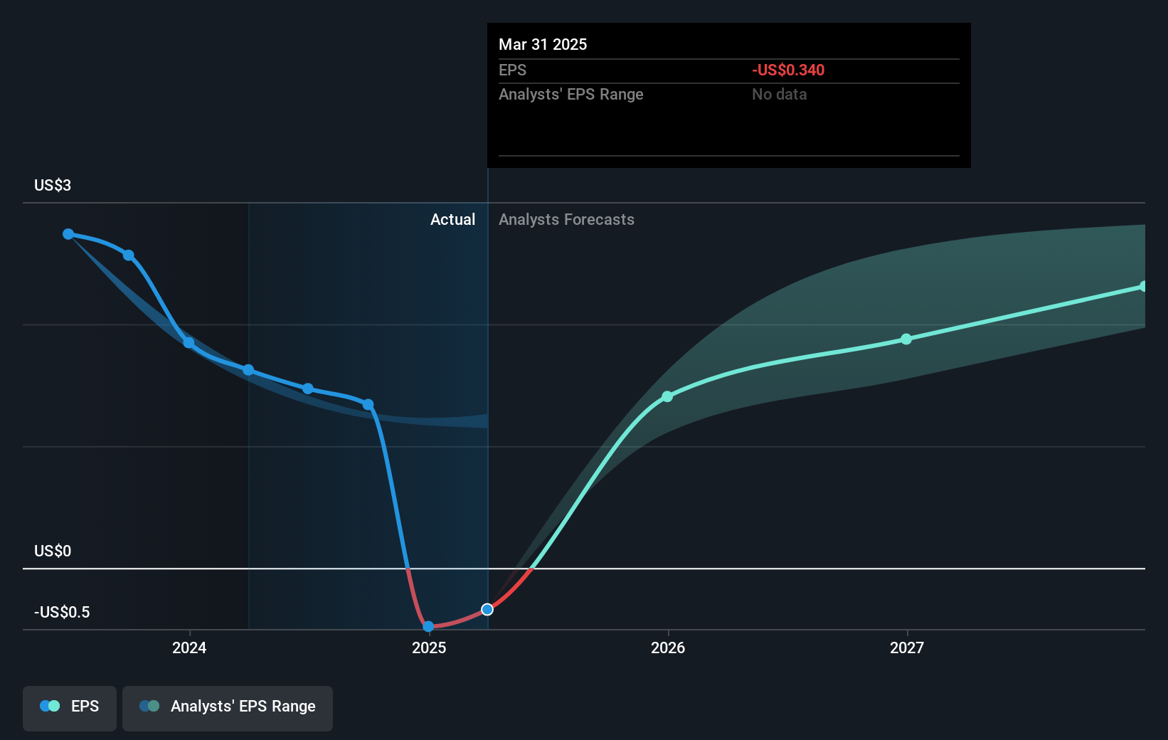Click the tooltip's "Analysts' EPS Range" row label
The width and height of the screenshot is (1168, 740).
pyautogui.click(x=570, y=94)
